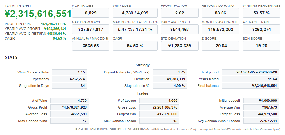Select winning percentage value 53.57 %
This screenshot has height=135, width=285.
pyautogui.click(x=261, y=13)
